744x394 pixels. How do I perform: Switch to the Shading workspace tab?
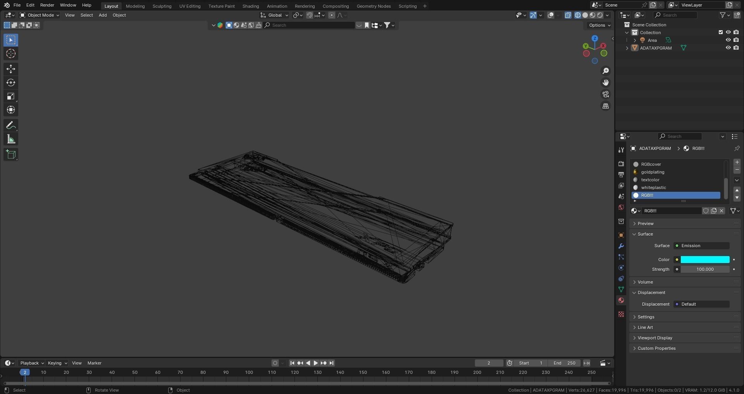[251, 6]
